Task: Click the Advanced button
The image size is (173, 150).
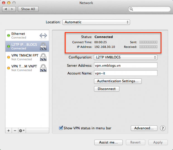Action: click(143, 128)
